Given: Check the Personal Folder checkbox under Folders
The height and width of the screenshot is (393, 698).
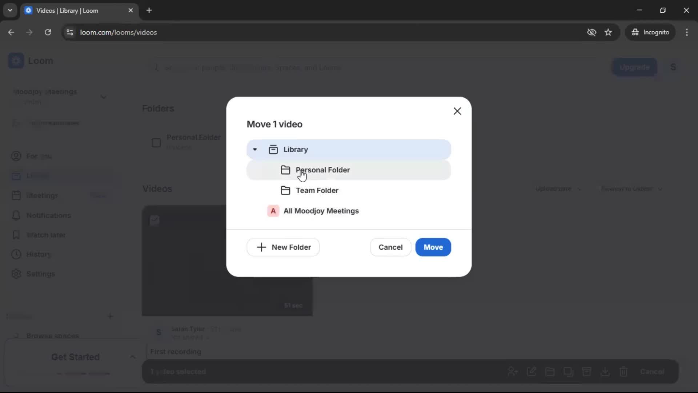Looking at the screenshot, I should [156, 143].
